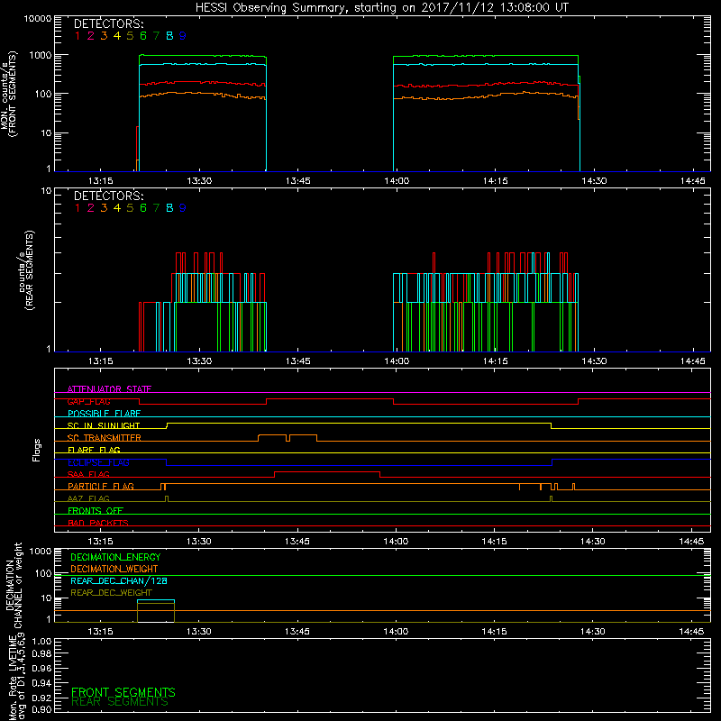Viewport: 721px width, 721px height.
Task: Click the SAA_FLAG label
Action: click(x=88, y=475)
